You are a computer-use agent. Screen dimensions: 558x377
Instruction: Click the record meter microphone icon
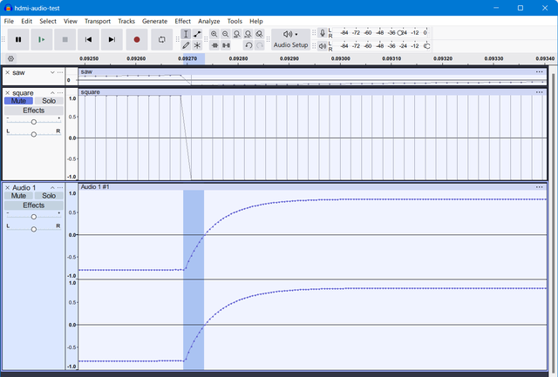click(x=323, y=33)
